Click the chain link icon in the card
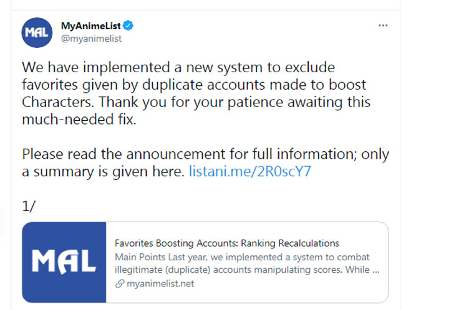The image size is (469, 310). click(x=119, y=284)
